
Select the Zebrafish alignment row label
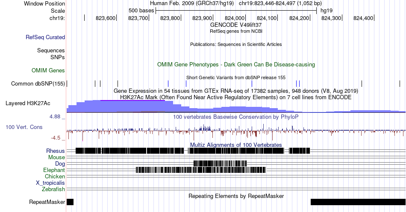click(53, 189)
